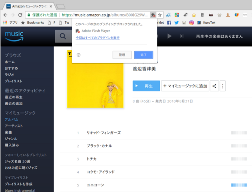Click the dark page-shaped extension icon
The width and height of the screenshot is (252, 192).
[202, 15]
